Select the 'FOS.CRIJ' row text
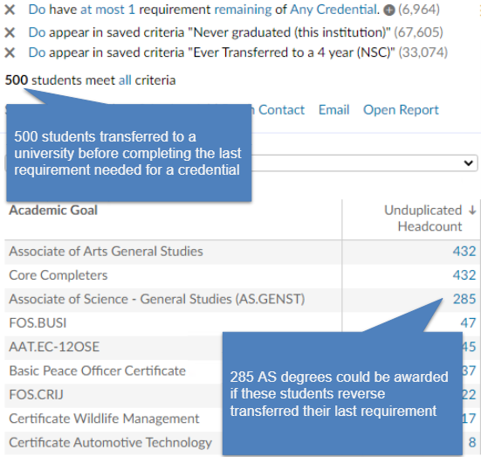Image resolution: width=481 pixels, height=457 pixels. [x=36, y=395]
